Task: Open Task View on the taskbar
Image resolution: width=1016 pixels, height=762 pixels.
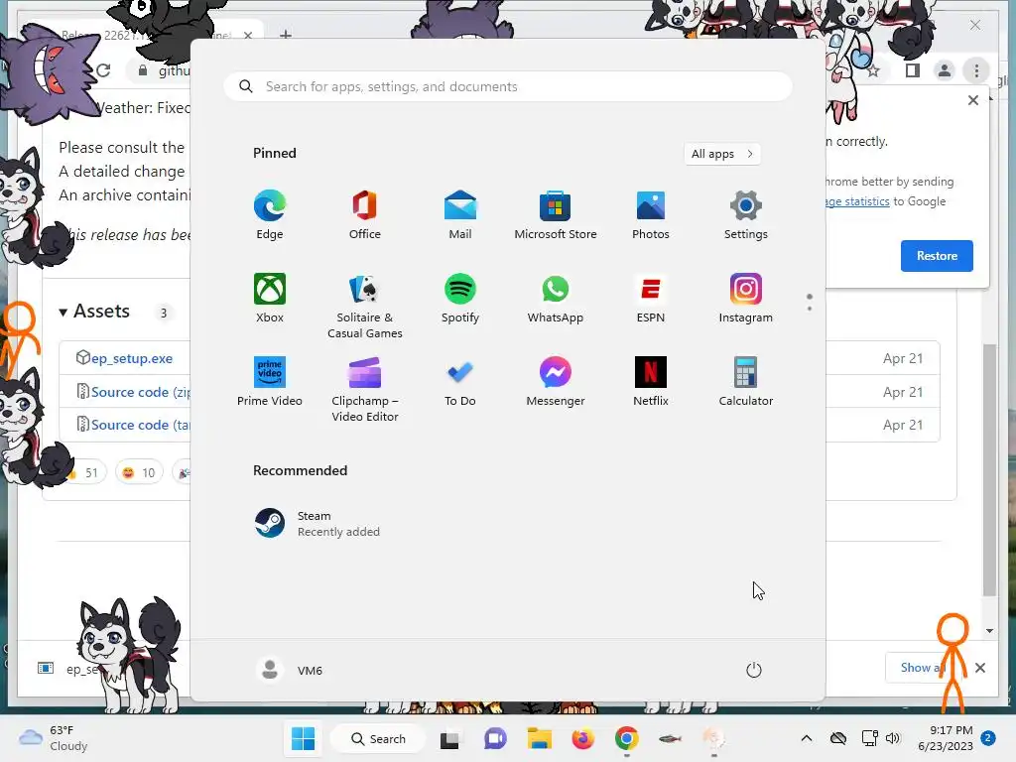Action: click(x=449, y=738)
